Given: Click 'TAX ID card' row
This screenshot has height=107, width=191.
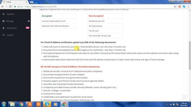Looking at the screenshot, I should [x=105, y=31].
